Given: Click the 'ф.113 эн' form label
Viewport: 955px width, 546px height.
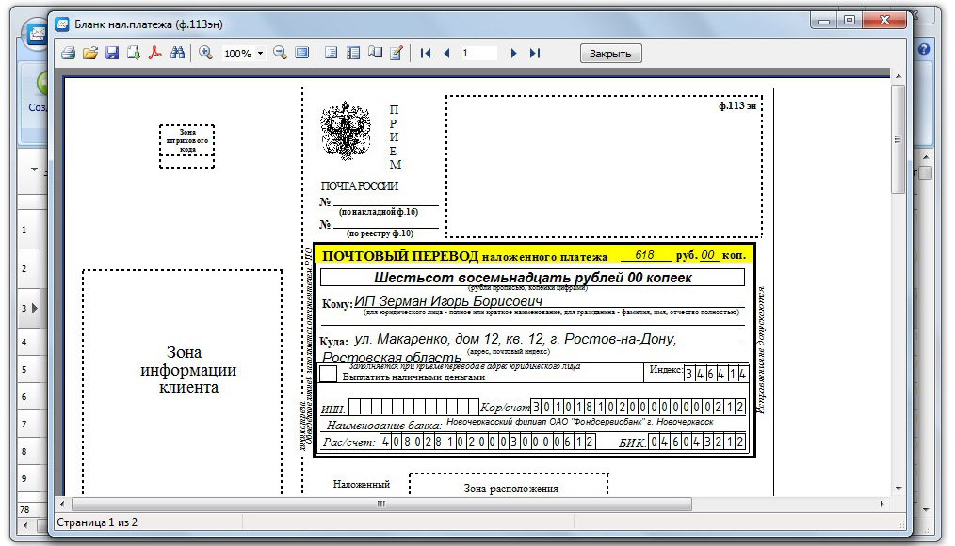Looking at the screenshot, I should [x=736, y=106].
